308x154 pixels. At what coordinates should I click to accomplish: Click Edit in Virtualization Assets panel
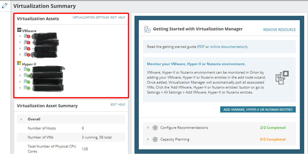click(x=113, y=17)
